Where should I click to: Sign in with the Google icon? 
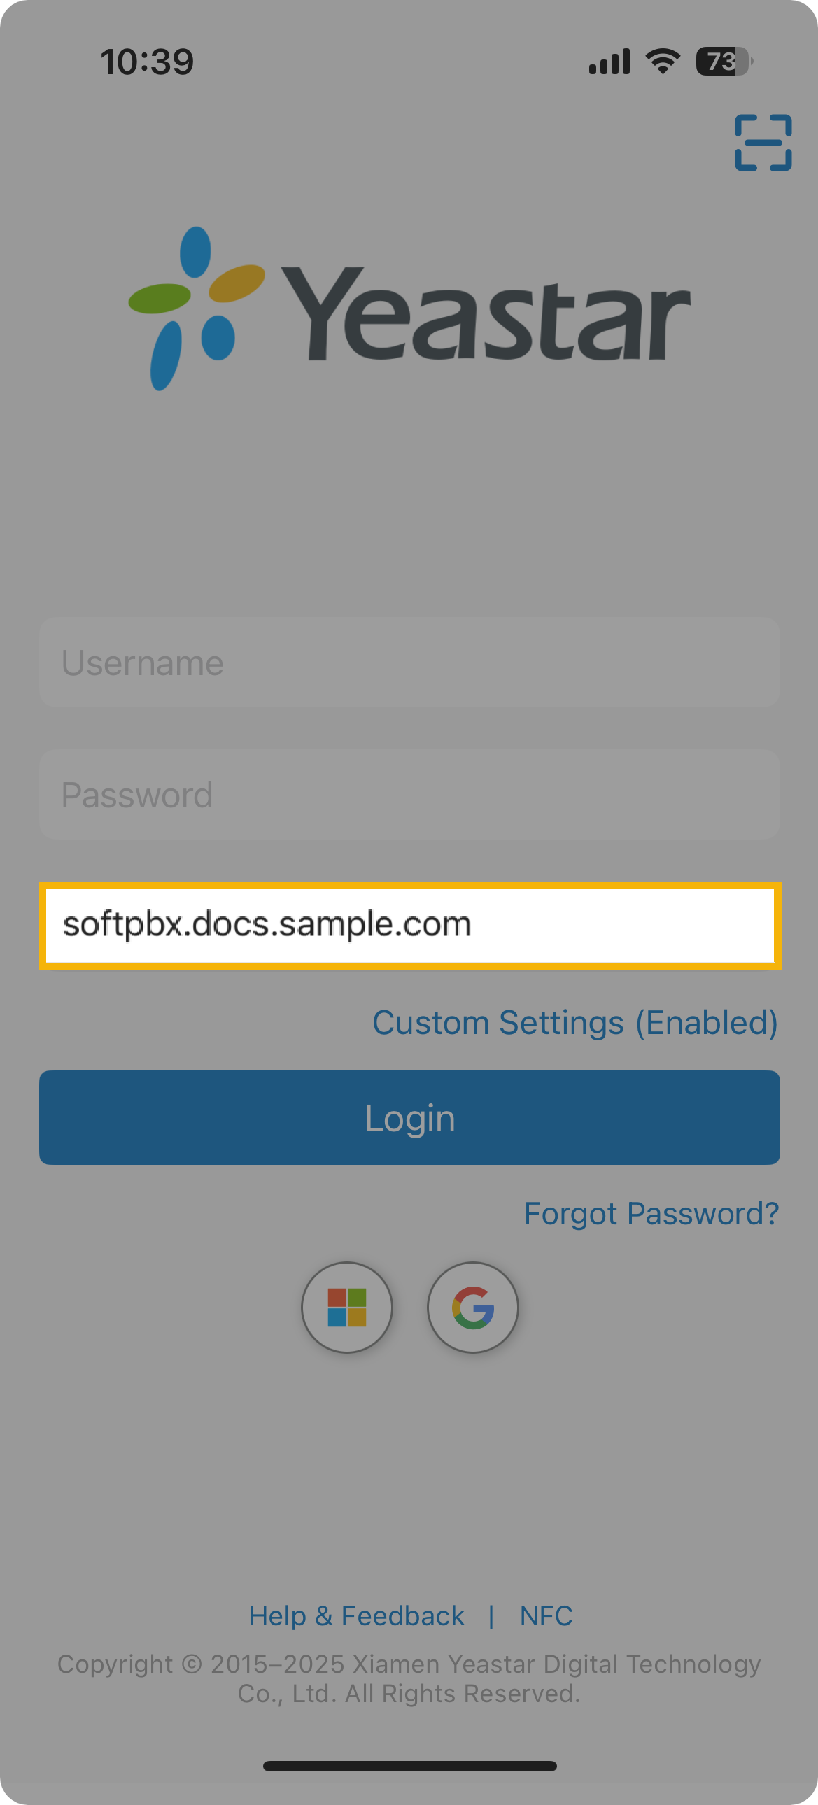472,1307
